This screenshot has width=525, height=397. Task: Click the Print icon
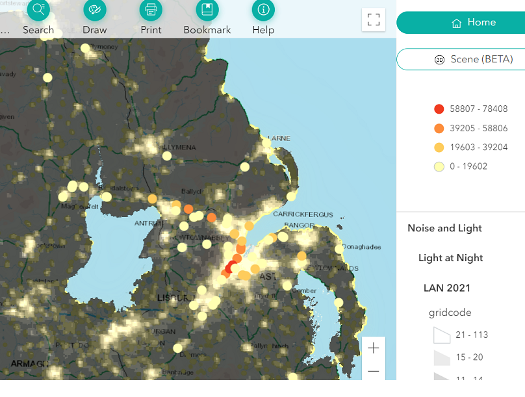[x=151, y=10]
